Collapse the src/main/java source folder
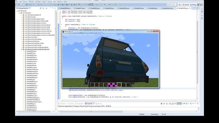Viewport: 219px width, 123px height. [x=20, y=13]
